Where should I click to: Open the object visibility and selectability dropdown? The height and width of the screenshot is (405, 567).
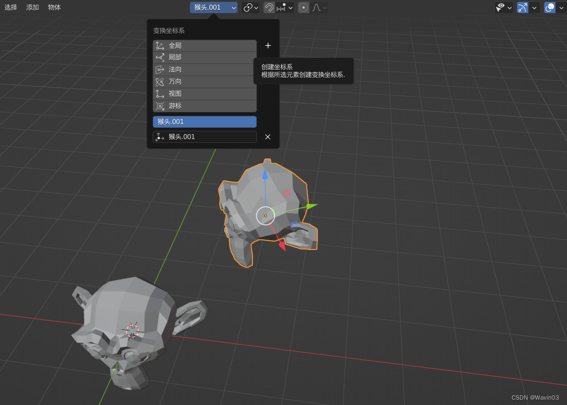[x=504, y=7]
